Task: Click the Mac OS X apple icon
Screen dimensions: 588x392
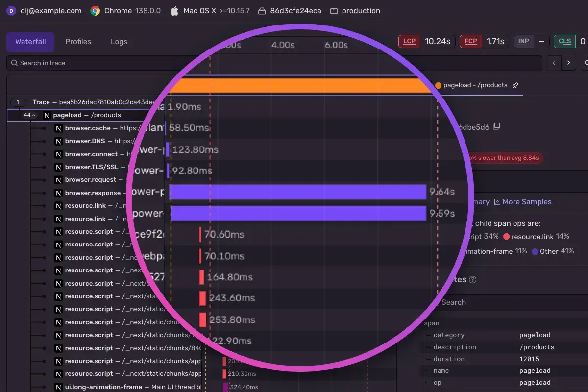Action: coord(174,11)
